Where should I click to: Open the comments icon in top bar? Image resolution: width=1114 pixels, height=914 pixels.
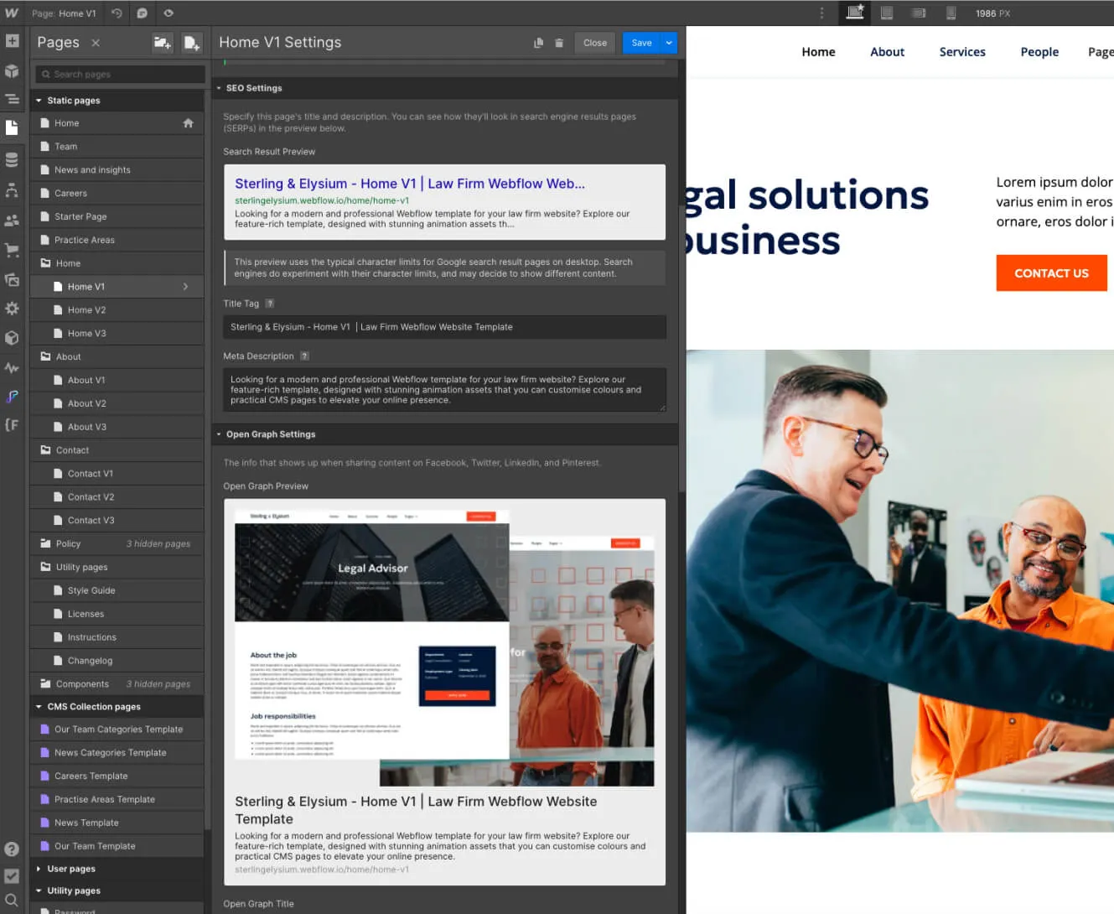[142, 13]
